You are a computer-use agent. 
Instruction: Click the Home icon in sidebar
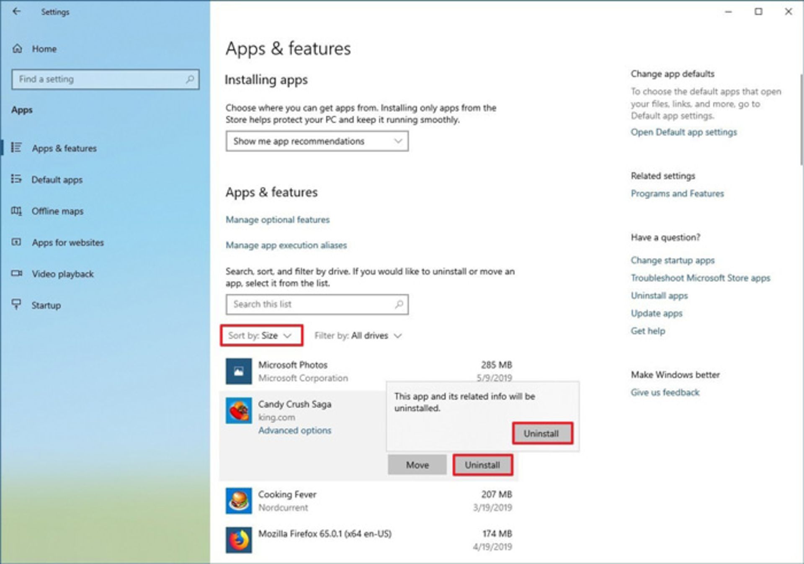[17, 49]
